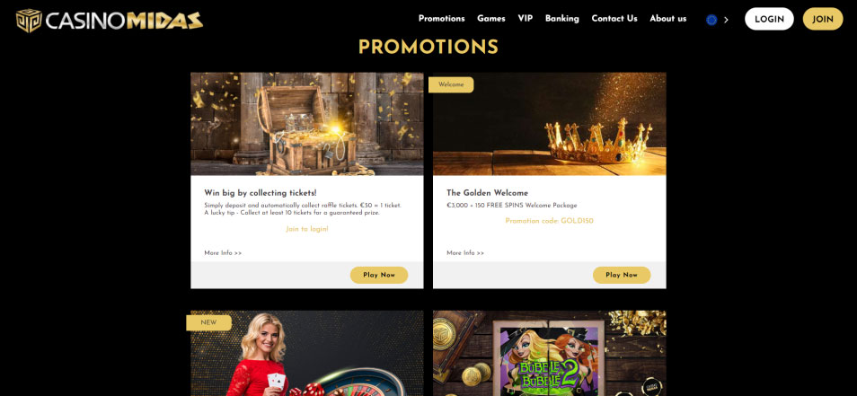Click the Casino Midas cube logo icon

(29, 21)
